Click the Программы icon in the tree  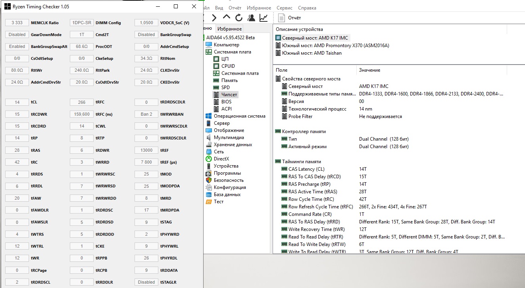click(x=209, y=173)
